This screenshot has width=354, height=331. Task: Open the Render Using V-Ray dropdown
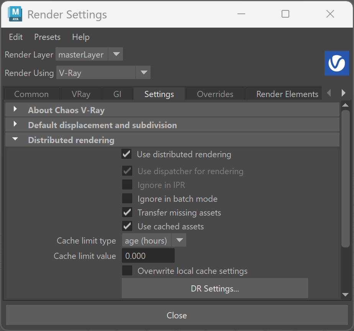[103, 72]
